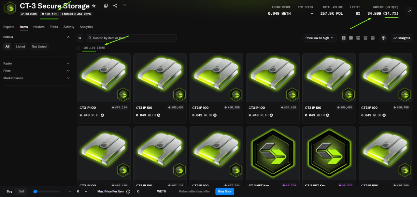417x197 pixels.
Task: Click the 0% listed stat
Action: [x=358, y=13]
